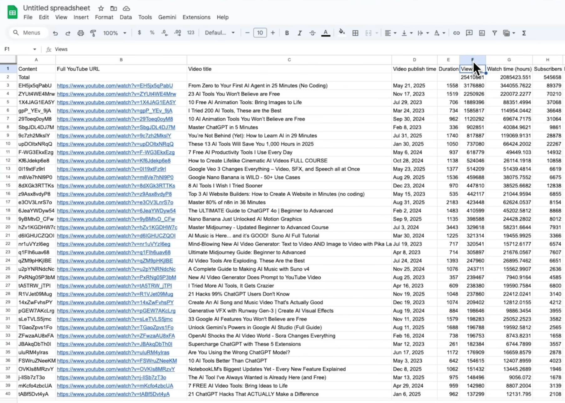
Task: Increase the font size with plus
Action: [x=273, y=33]
